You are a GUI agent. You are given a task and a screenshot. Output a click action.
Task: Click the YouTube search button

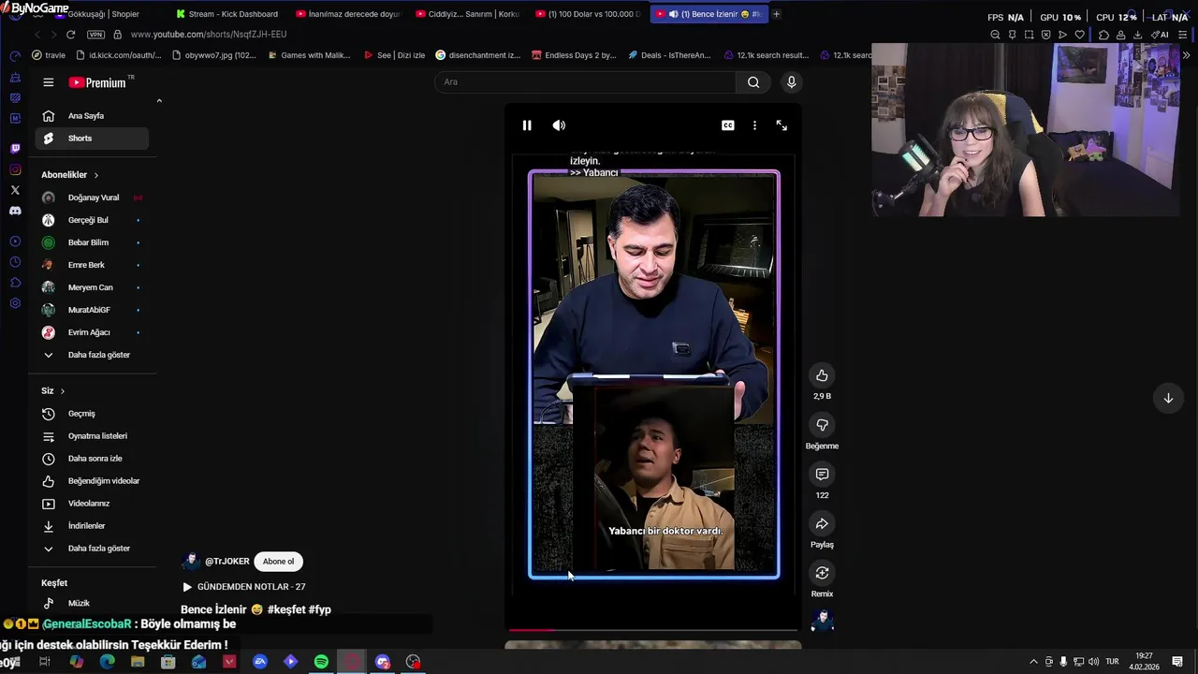[753, 82]
